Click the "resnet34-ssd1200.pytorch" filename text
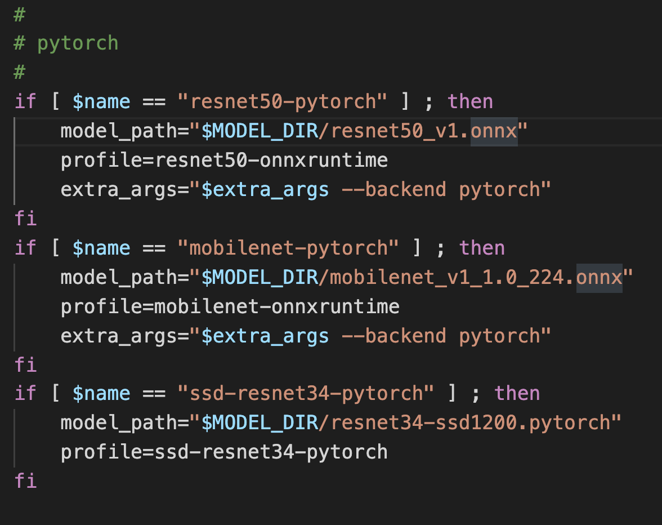The height and width of the screenshot is (525, 662). pyautogui.click(x=467, y=422)
